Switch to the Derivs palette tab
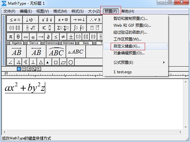Image resolution: width=190 pixels, height=142 pixels. [34, 43]
